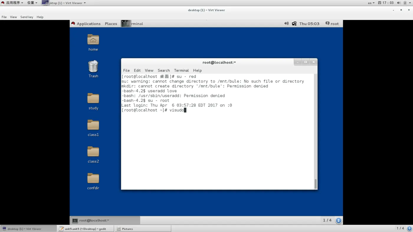413x232 pixels.
Task: Open the terminal Search menu
Action: pyautogui.click(x=164, y=70)
